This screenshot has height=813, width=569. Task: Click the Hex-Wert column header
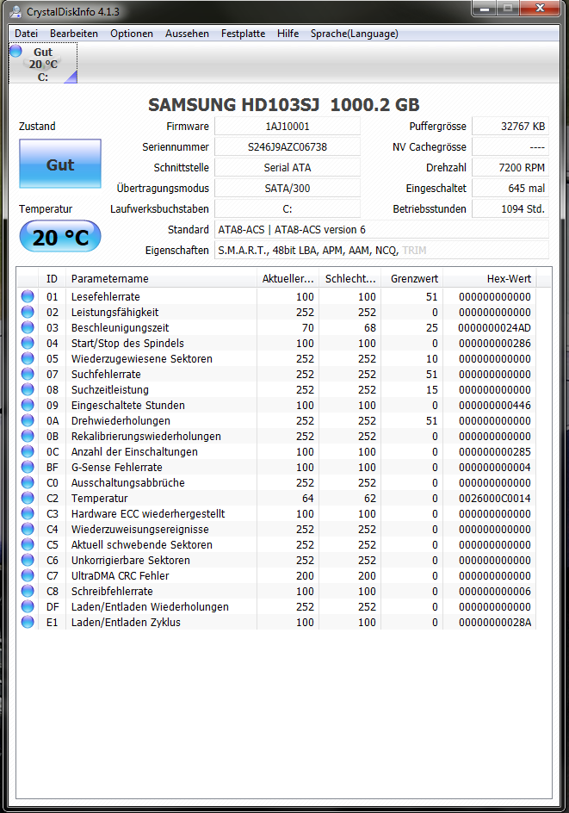[490, 278]
